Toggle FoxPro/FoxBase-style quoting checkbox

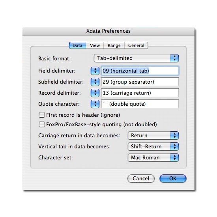click(42, 124)
